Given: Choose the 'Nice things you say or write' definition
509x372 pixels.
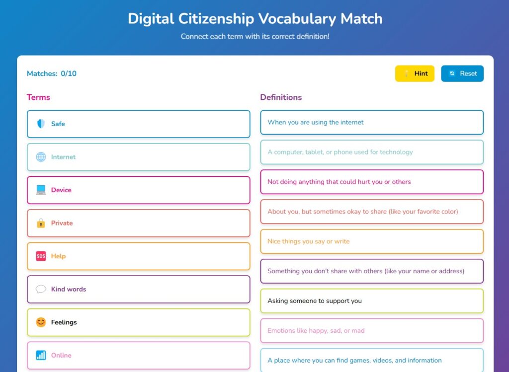Looking at the screenshot, I should pyautogui.click(x=371, y=241).
